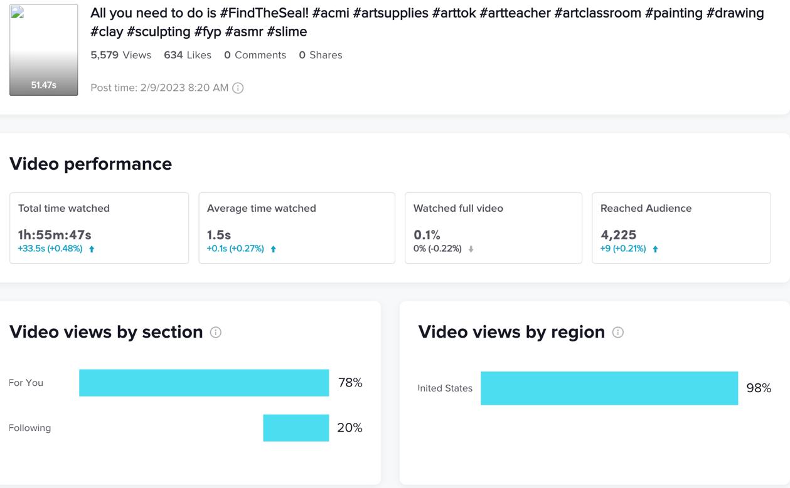Click the United States 98% bar
790x488 pixels.
(x=609, y=388)
